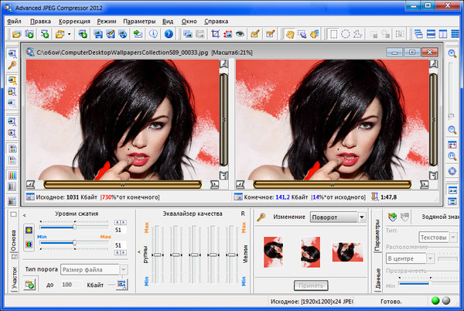The width and height of the screenshot is (464, 311).
Task: Open the Справка menu
Action: (x=217, y=20)
